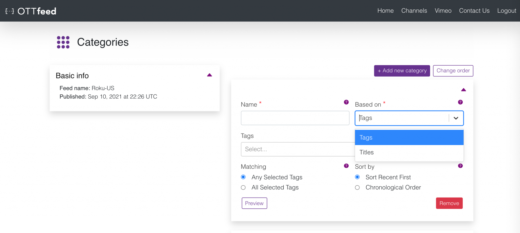Click the OTTfeed logo icon
This screenshot has height=233, width=520.
tap(9, 11)
